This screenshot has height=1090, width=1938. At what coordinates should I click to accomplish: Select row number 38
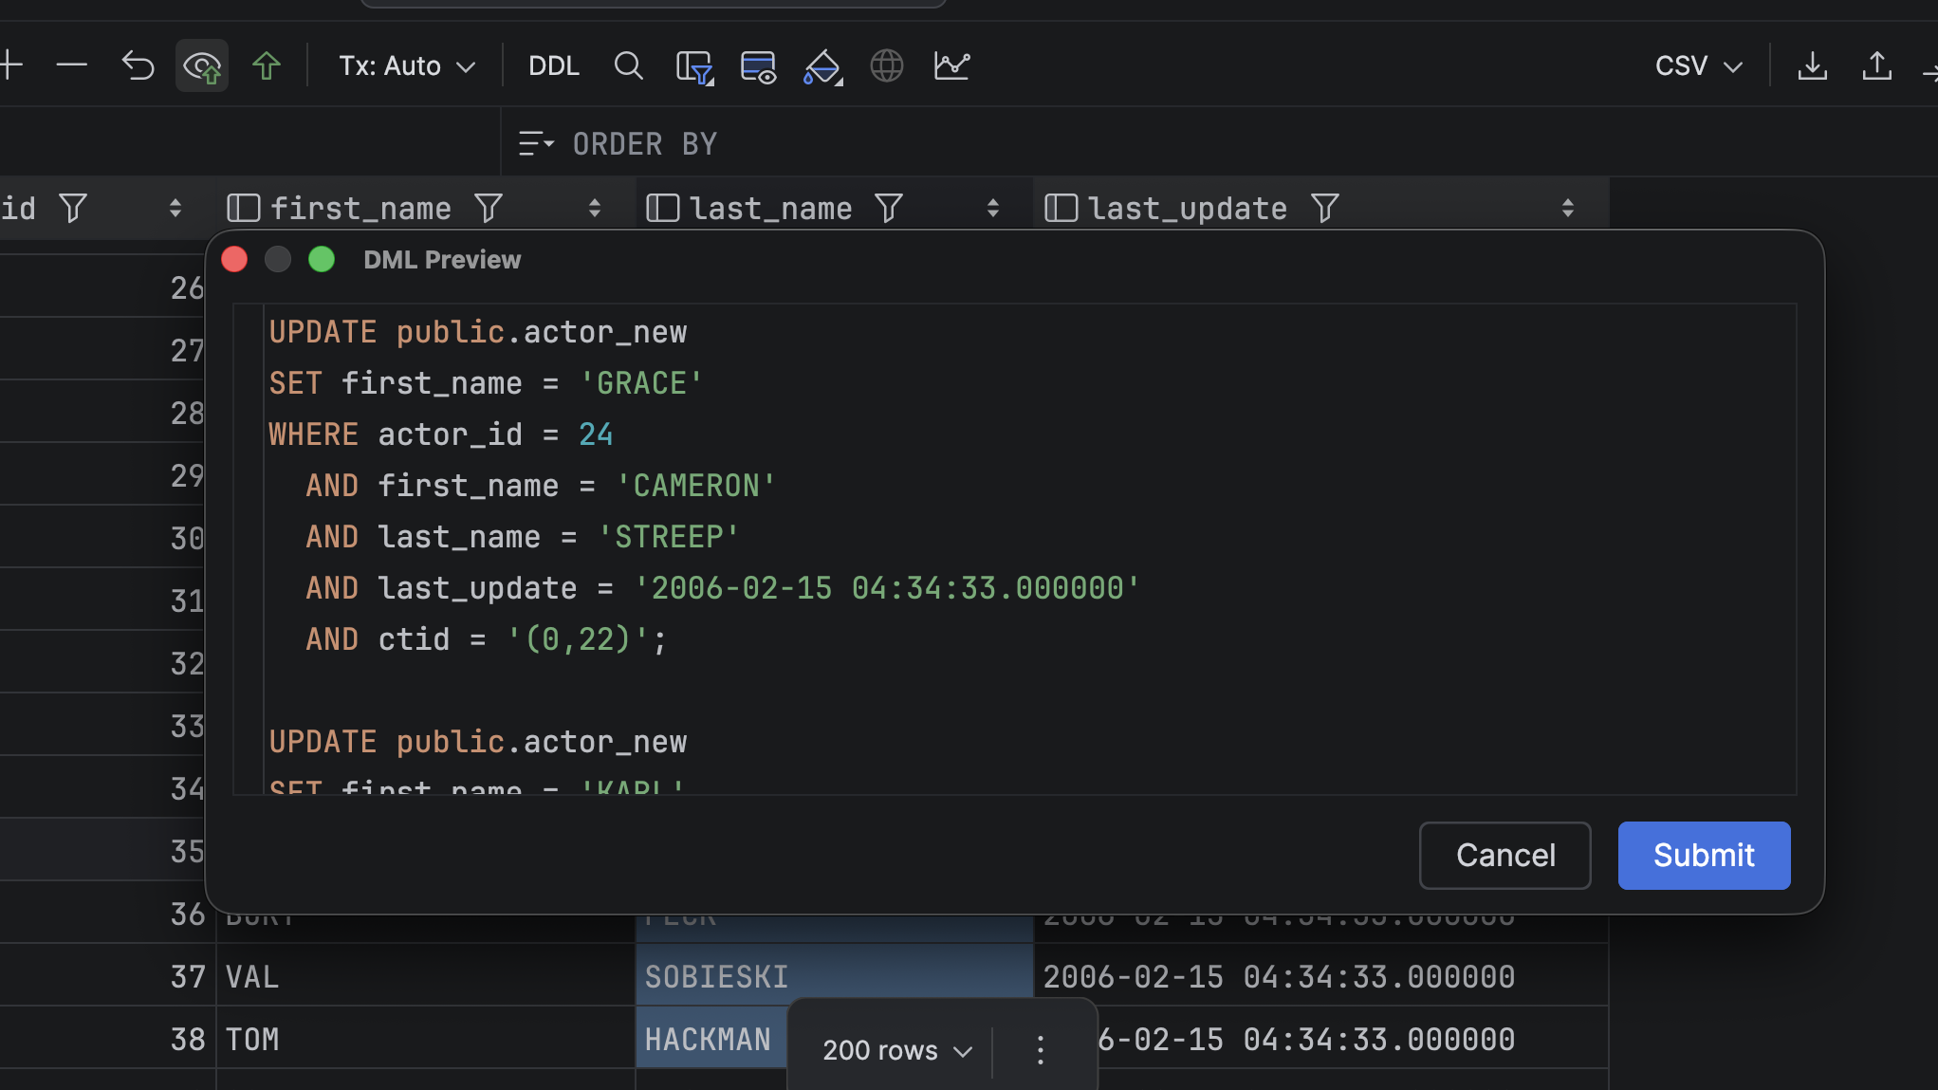(x=188, y=1040)
